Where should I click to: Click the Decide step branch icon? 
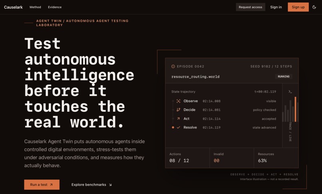[x=179, y=110]
